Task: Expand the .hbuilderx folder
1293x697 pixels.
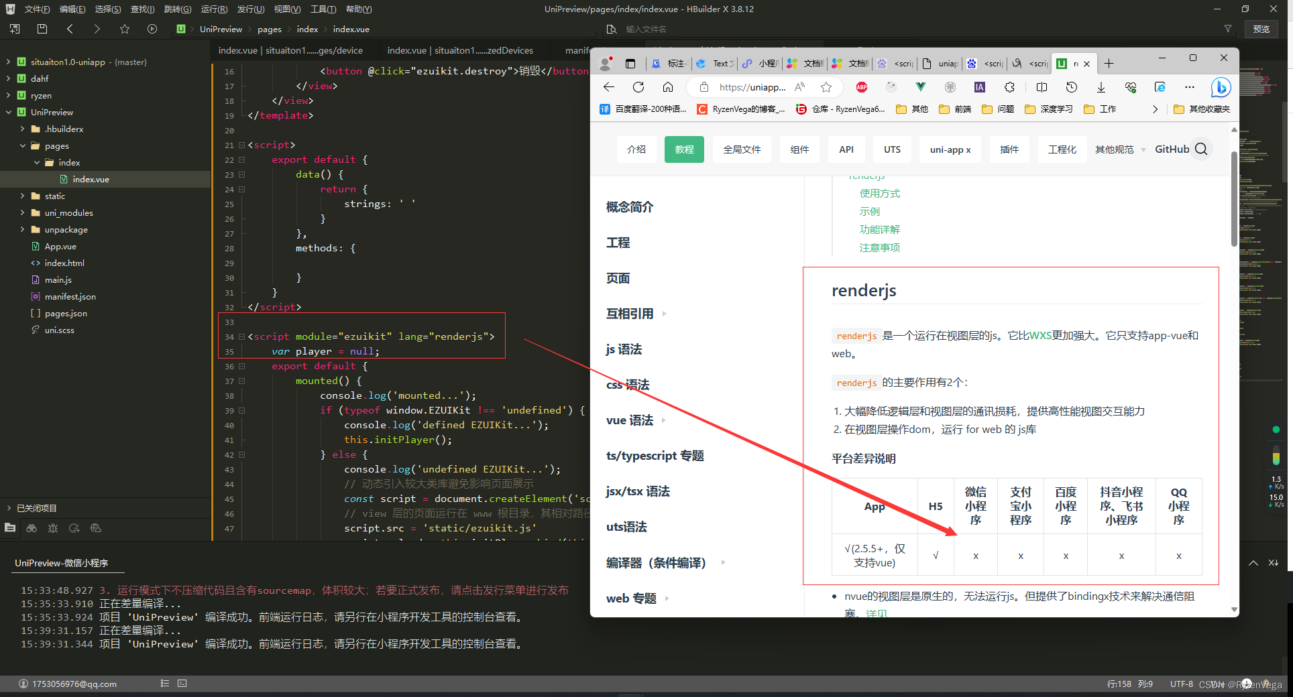Action: click(x=22, y=129)
